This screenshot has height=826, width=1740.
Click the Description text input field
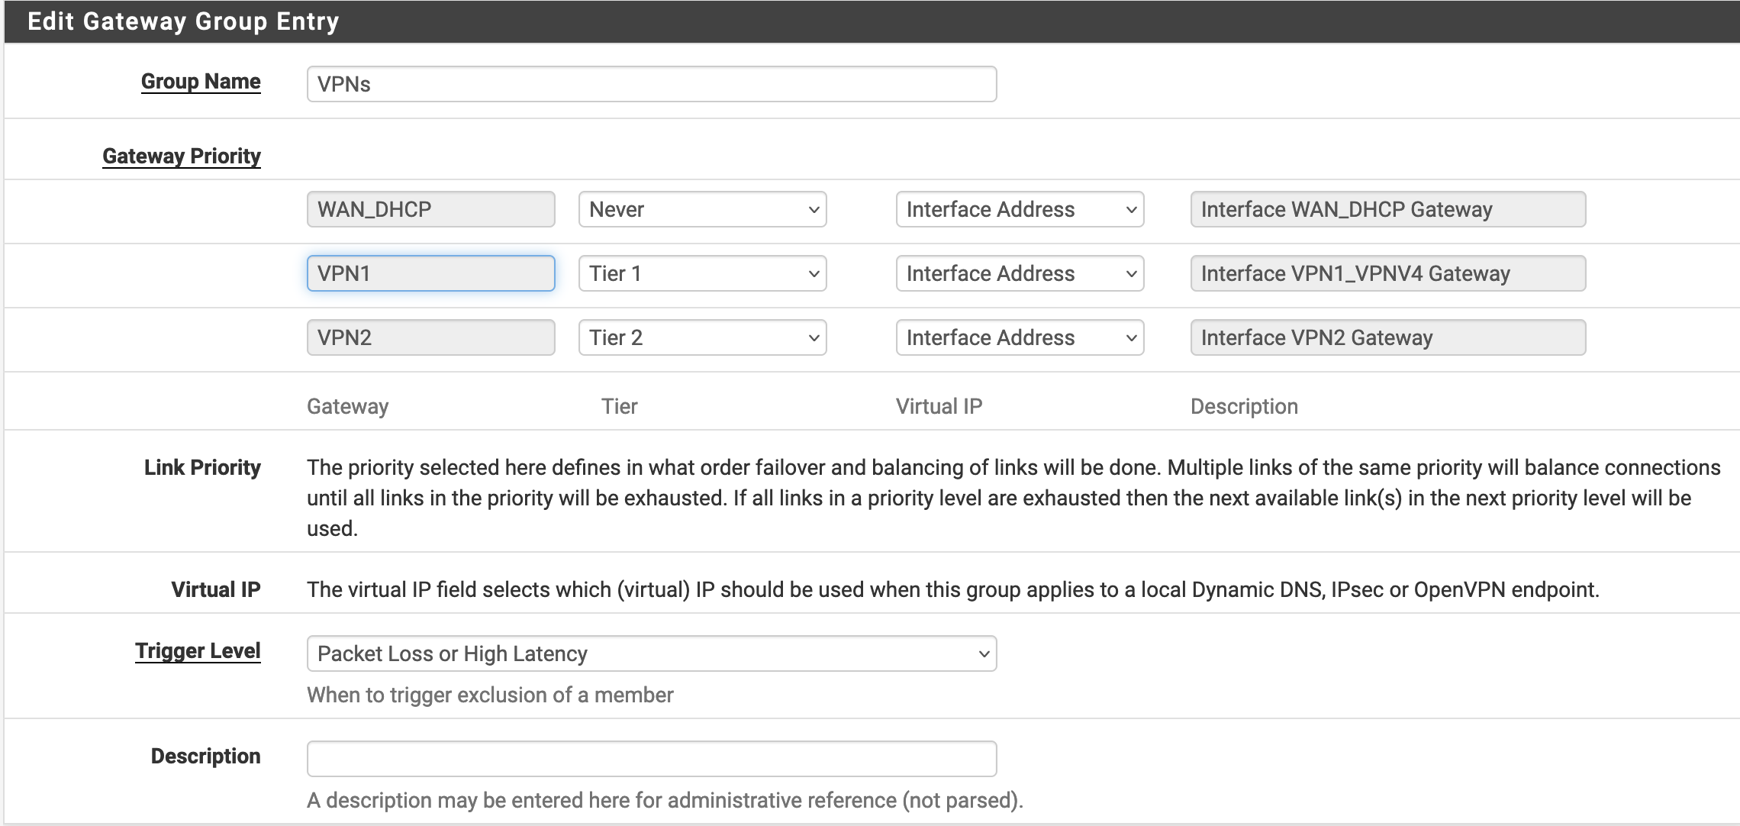[x=651, y=759]
